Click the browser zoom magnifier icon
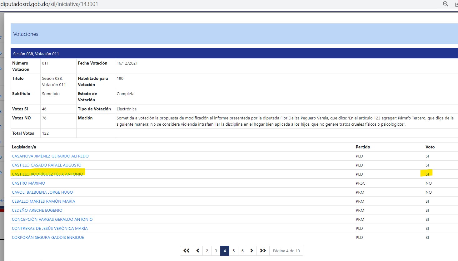This screenshot has width=458, height=261. coord(446,4)
